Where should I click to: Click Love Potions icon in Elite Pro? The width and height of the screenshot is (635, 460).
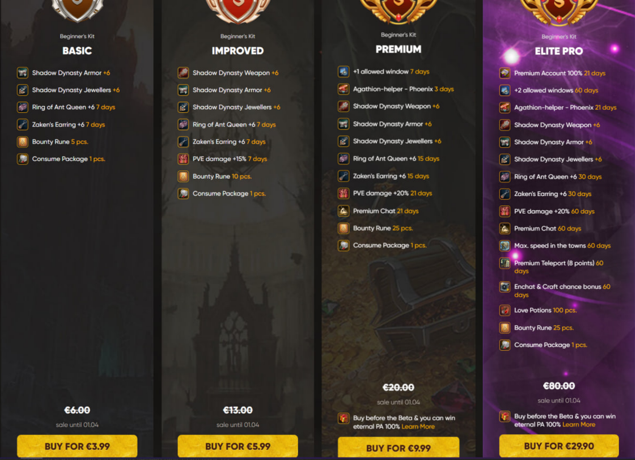point(505,310)
